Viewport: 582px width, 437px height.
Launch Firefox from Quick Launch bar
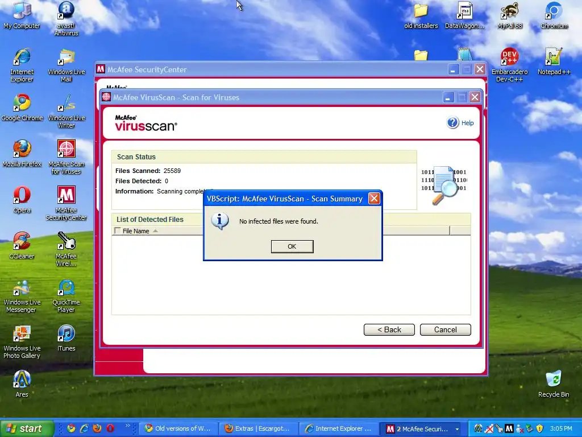[x=97, y=428]
